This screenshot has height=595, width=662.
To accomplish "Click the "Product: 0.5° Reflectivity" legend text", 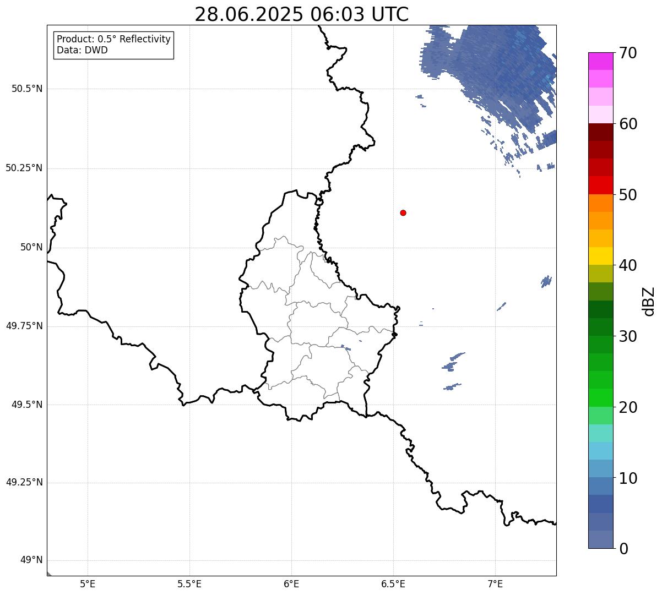I will pyautogui.click(x=113, y=40).
